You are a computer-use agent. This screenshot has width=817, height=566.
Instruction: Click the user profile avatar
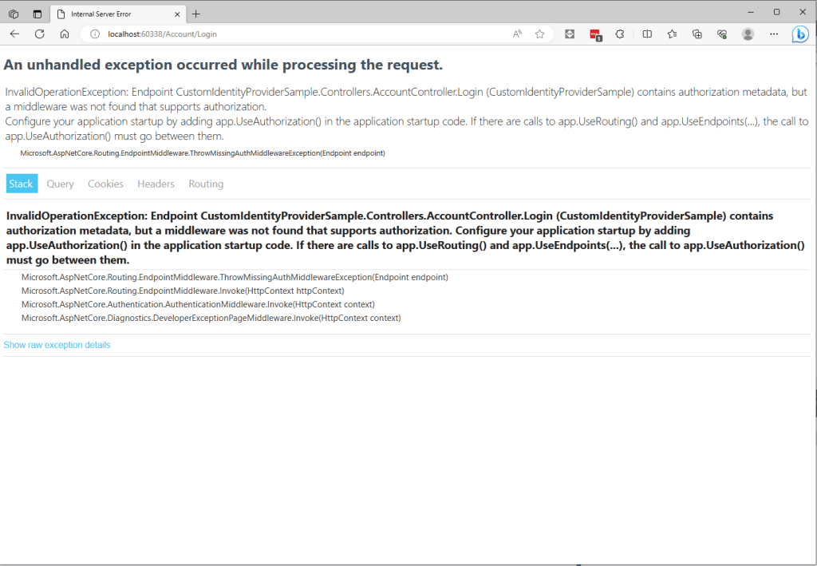click(748, 34)
